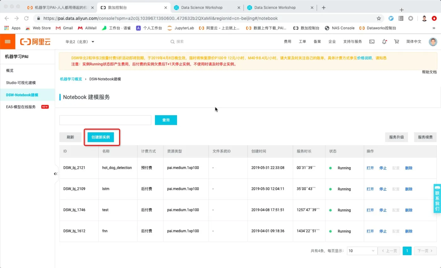Screen dimensions: 441x268
Task: Open the 简体中文 language selector
Action: tap(414, 41)
